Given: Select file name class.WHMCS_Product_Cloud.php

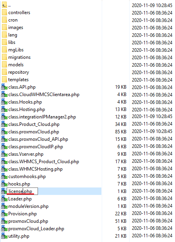Looking at the screenshot, I should 44,162.
